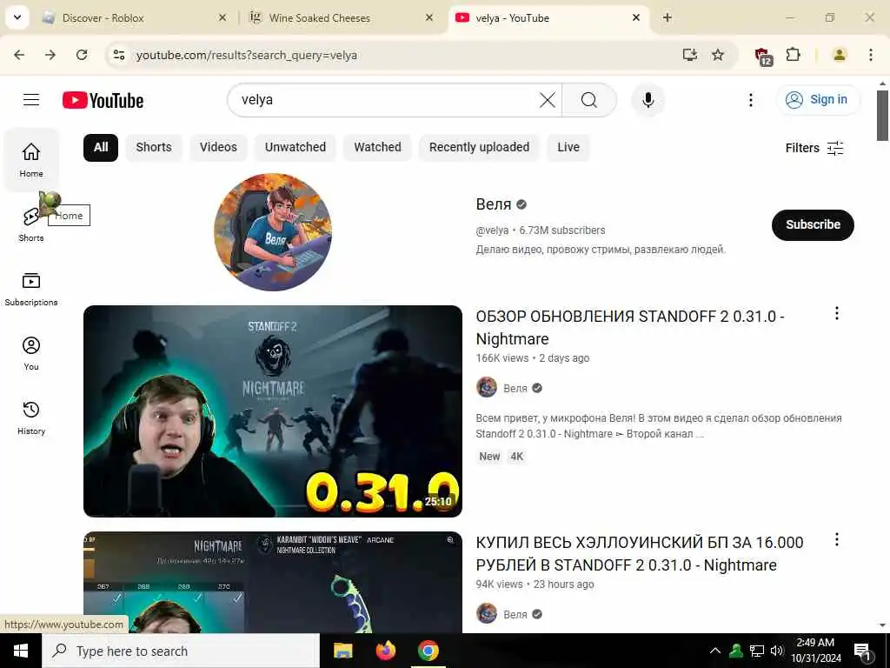Open the YouTube hamburger guide menu
Image resolution: width=890 pixels, height=668 pixels.
coord(31,100)
